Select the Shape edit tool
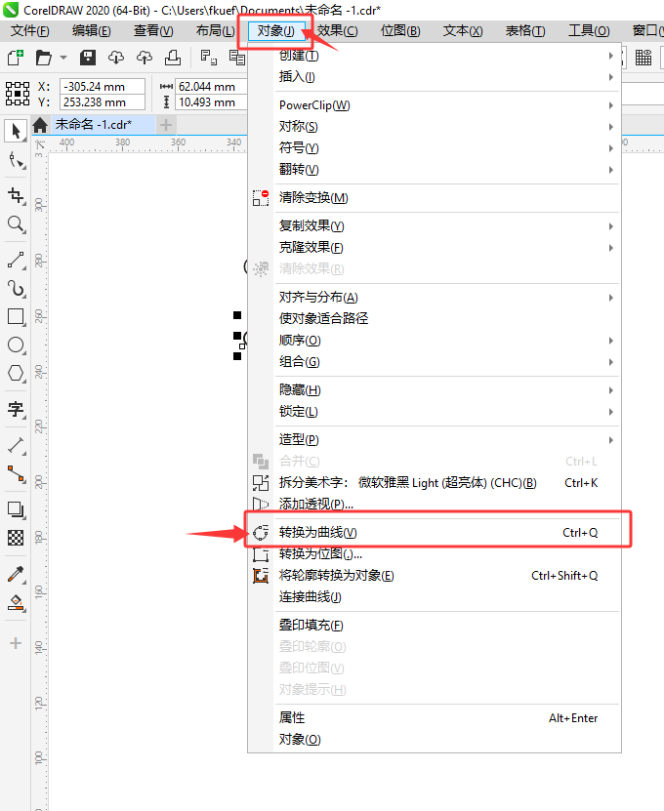The height and width of the screenshot is (811, 664). click(x=16, y=161)
